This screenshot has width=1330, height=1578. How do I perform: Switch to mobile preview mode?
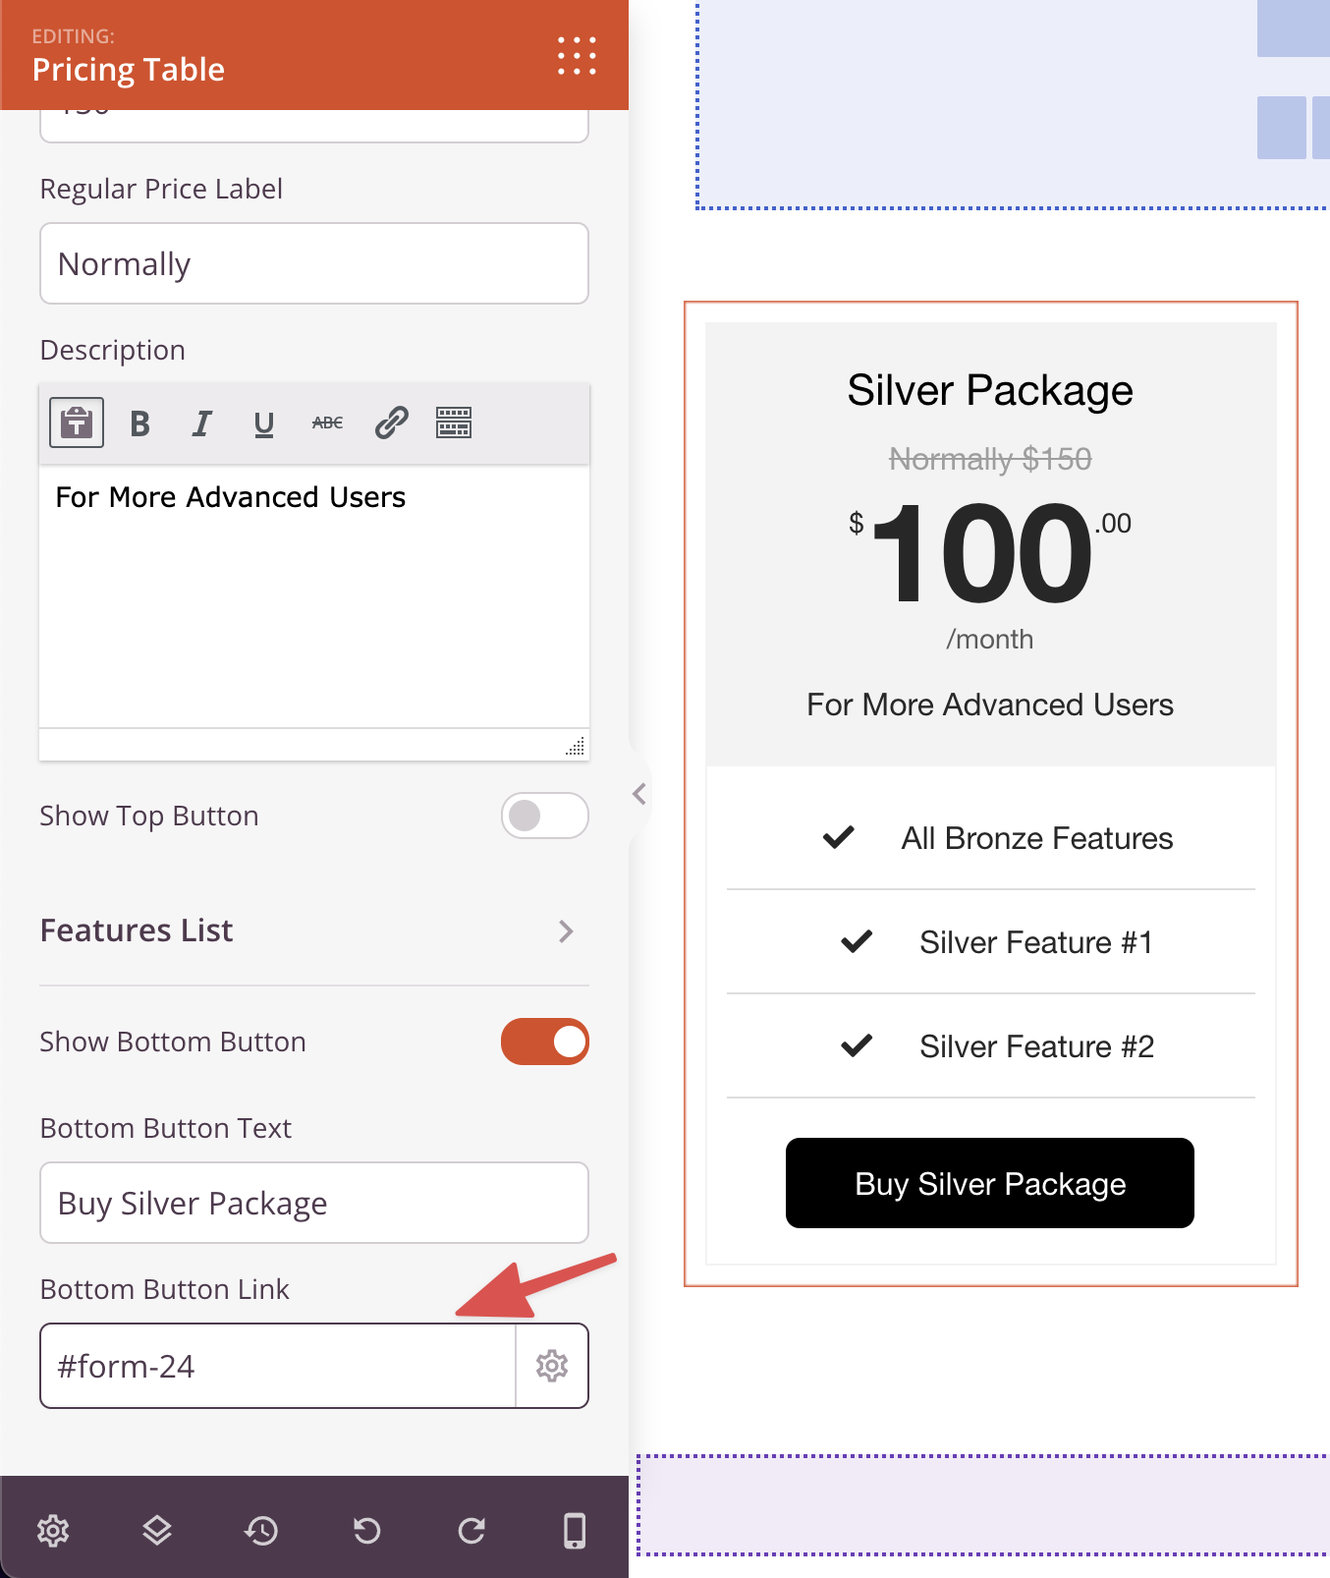tap(574, 1530)
